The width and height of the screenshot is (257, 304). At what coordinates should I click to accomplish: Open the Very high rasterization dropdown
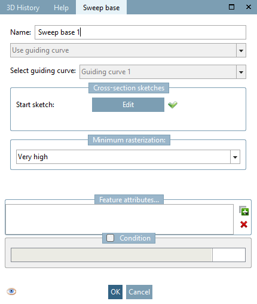click(235, 157)
